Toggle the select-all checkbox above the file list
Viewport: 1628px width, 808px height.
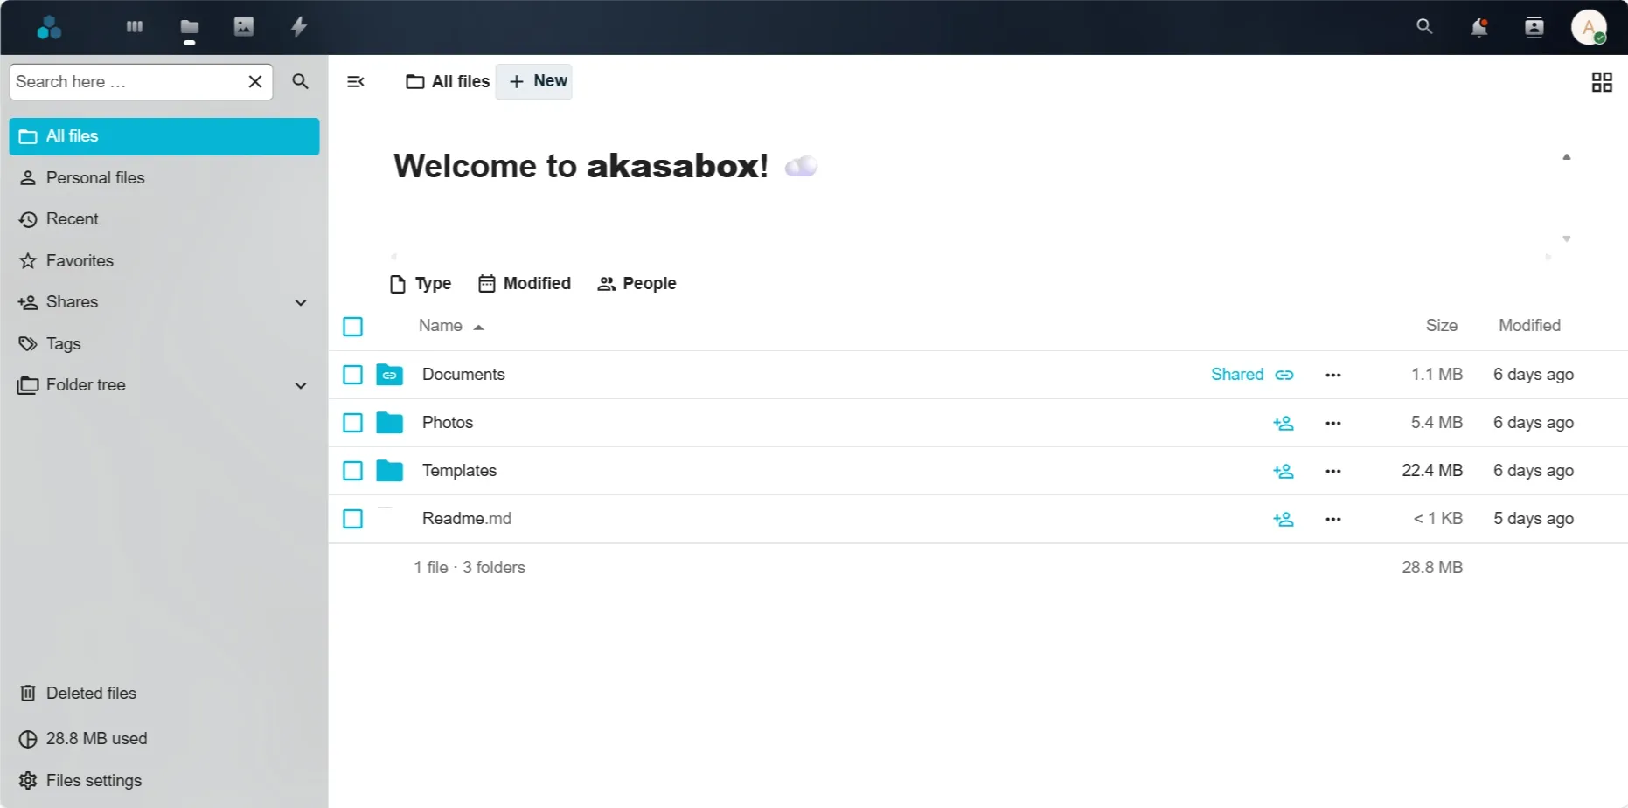point(352,326)
